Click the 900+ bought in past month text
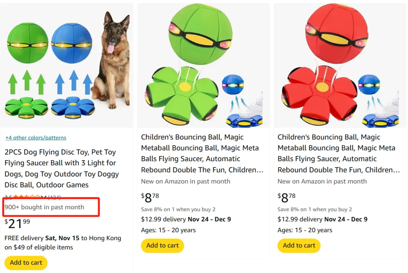Screen dimensions: 408x273 coord(44,207)
